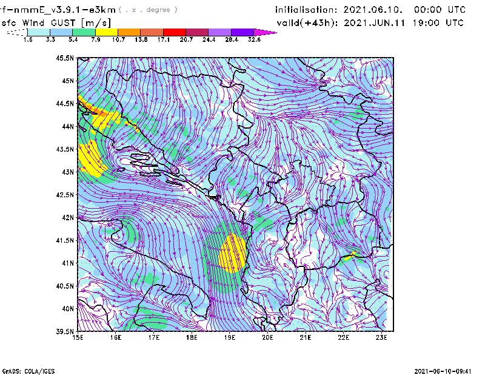This screenshot has height=375, width=485.
Task: Click the 39.5N latitude label
Action: 65,331
